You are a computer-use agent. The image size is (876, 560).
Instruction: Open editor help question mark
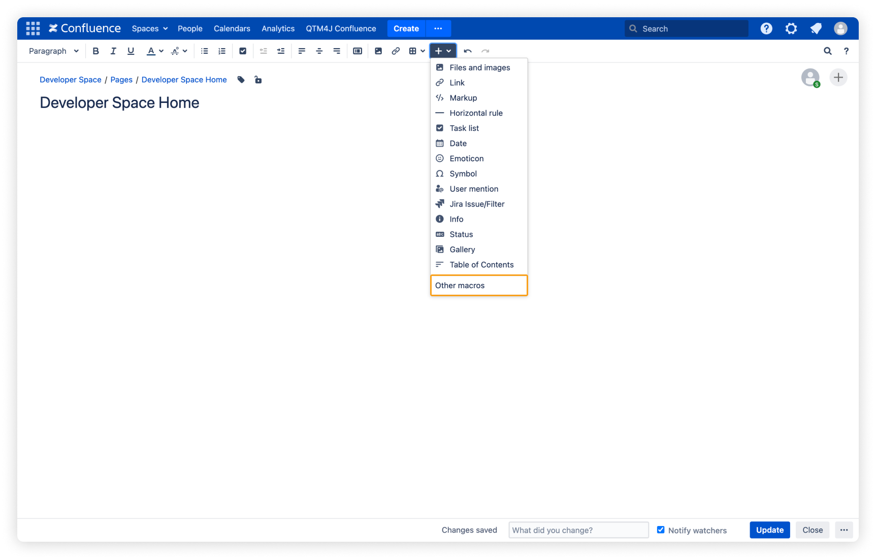click(x=846, y=51)
